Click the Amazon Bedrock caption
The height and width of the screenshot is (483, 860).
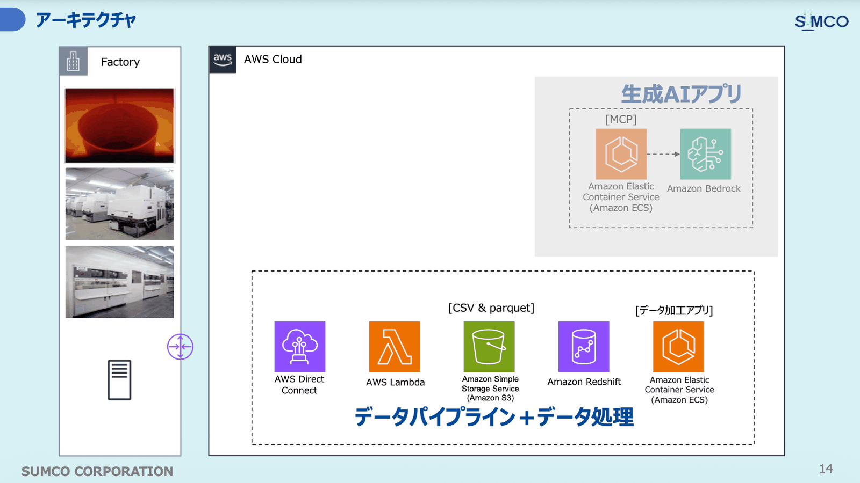[704, 188]
